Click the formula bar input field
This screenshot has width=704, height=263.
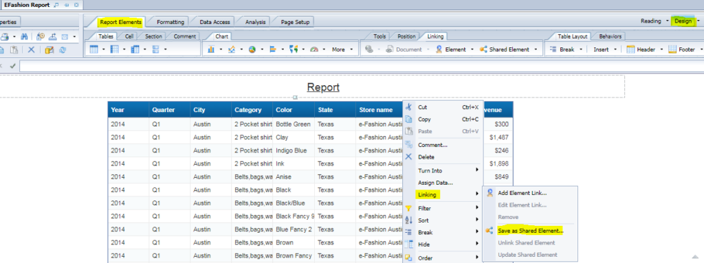pyautogui.click(x=362, y=66)
